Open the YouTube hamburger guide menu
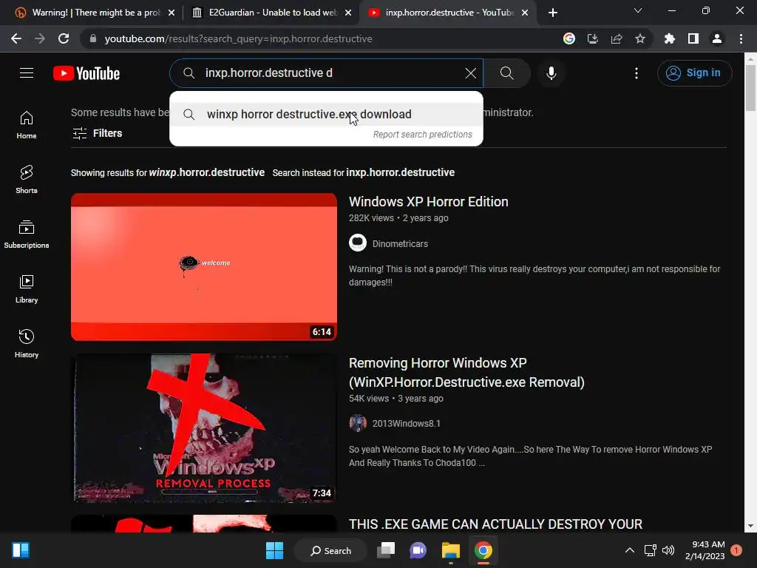This screenshot has width=757, height=568. tap(27, 73)
